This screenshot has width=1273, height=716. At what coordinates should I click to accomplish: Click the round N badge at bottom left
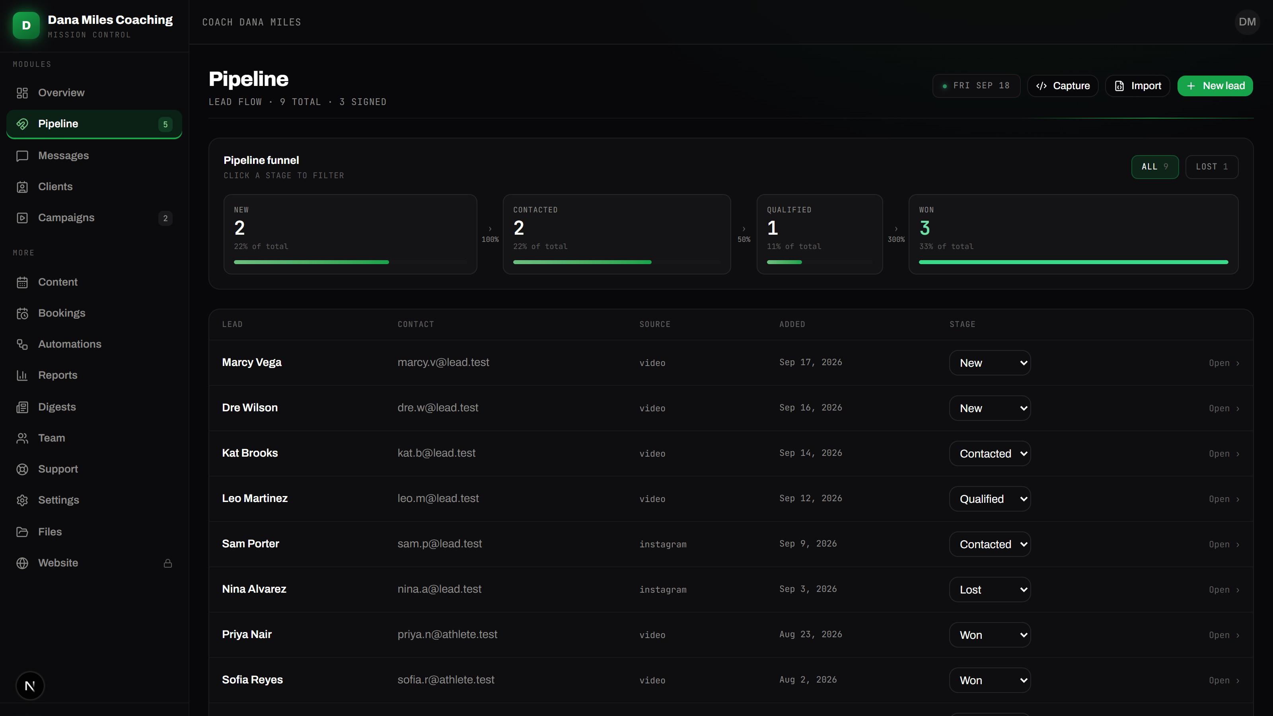(x=30, y=686)
